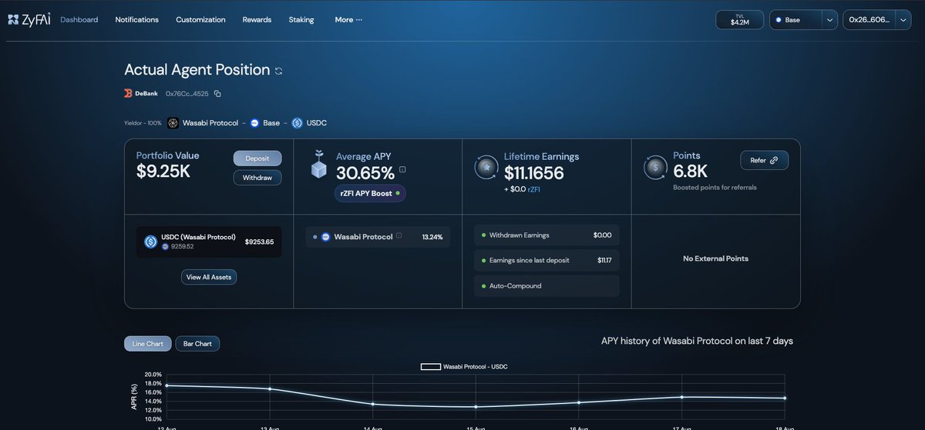
Task: Switch to Bar Chart view
Action: click(x=197, y=344)
